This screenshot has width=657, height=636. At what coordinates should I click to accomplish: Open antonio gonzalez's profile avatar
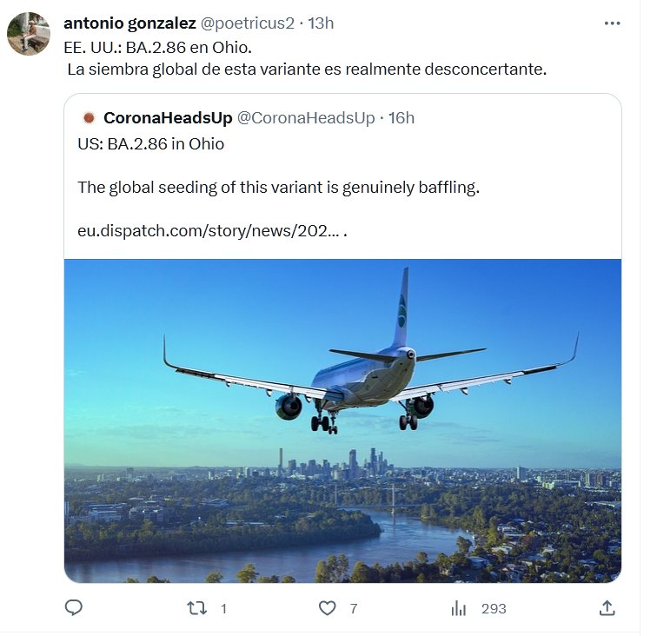point(29,34)
